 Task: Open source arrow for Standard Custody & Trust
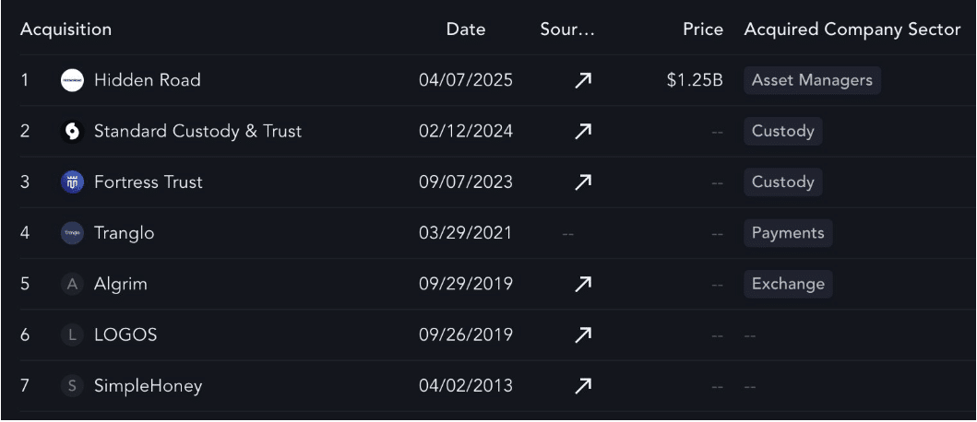[x=582, y=132]
